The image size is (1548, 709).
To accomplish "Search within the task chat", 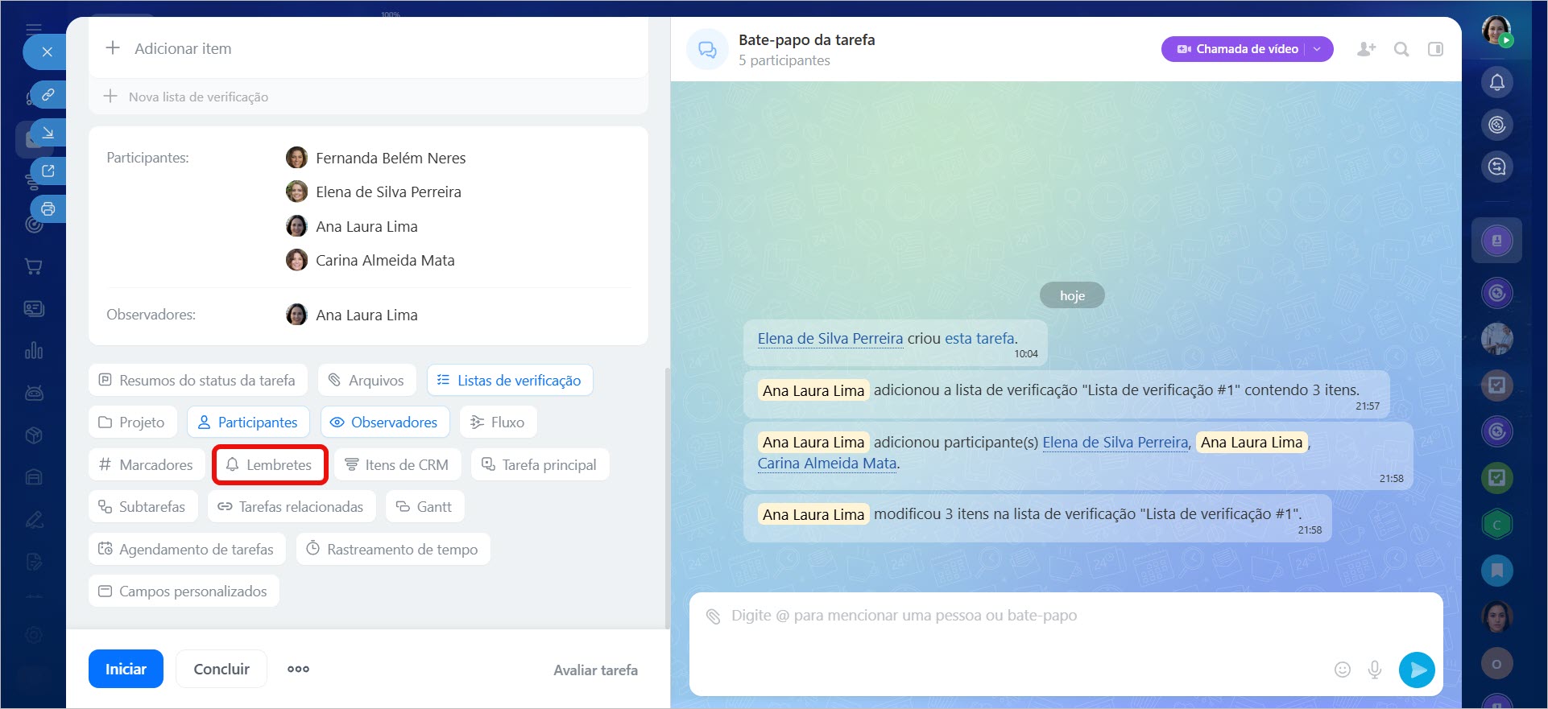I will click(x=1401, y=49).
